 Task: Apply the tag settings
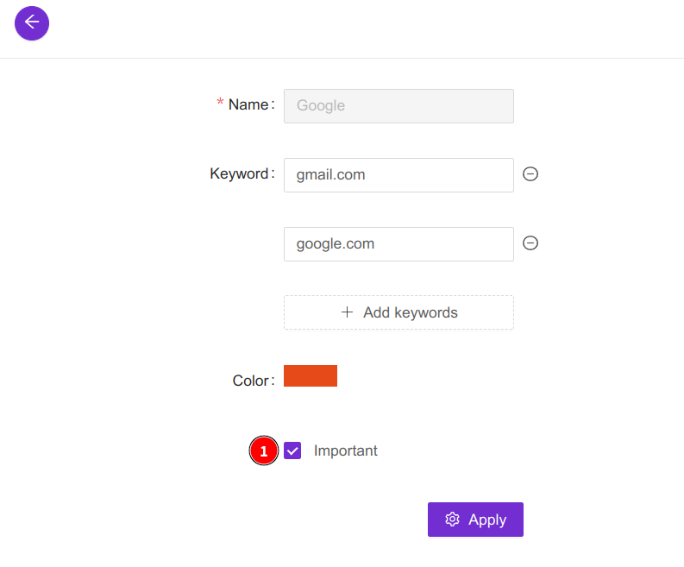pyautogui.click(x=475, y=520)
